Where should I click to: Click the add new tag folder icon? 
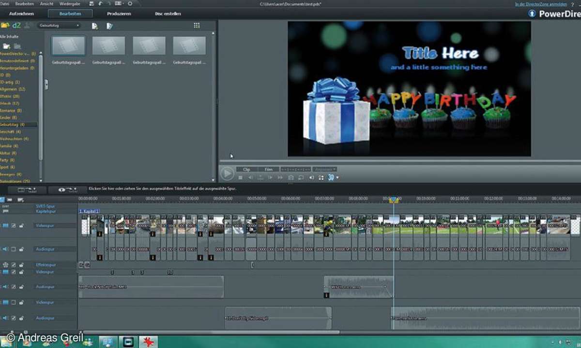(x=6, y=46)
